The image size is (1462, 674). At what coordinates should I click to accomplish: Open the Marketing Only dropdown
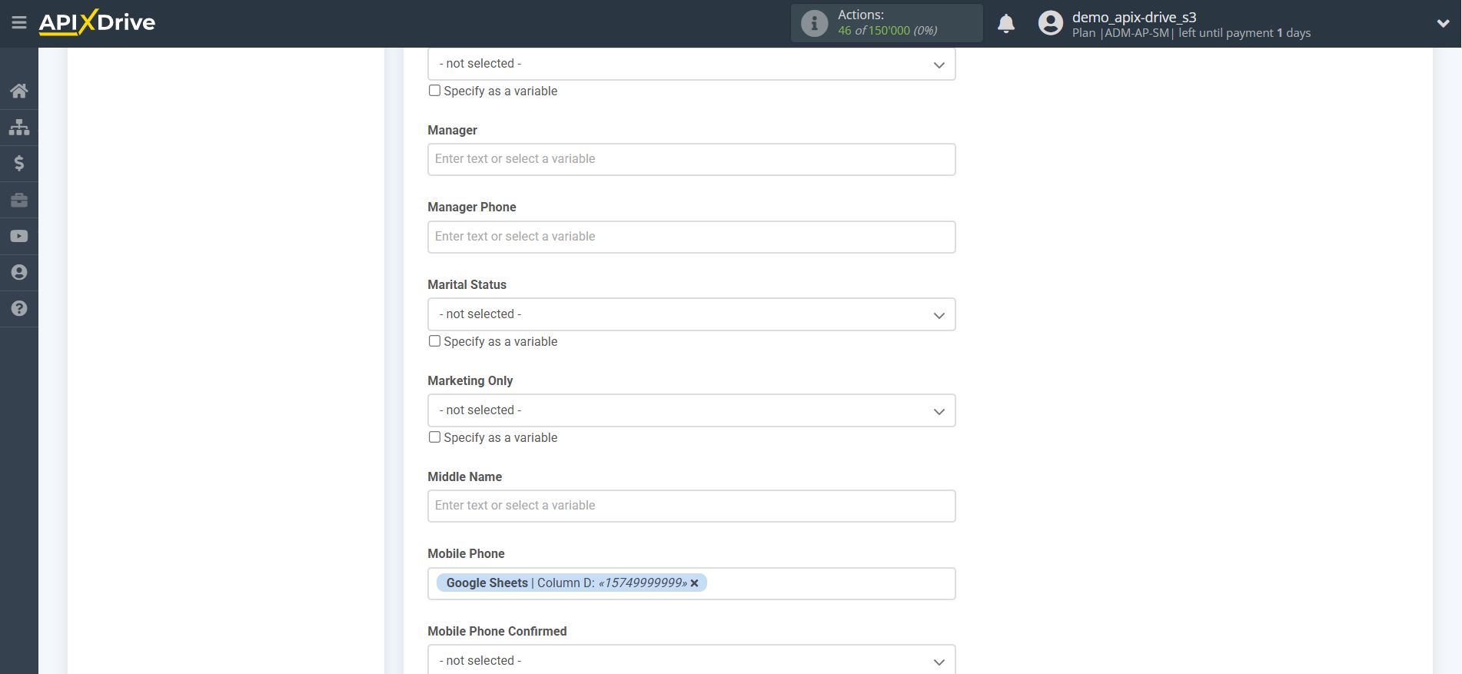coord(691,410)
